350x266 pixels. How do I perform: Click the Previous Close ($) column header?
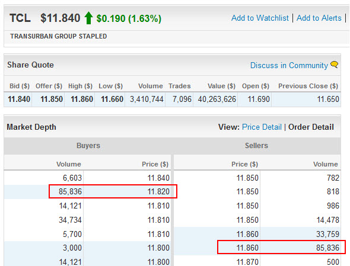pyautogui.click(x=308, y=86)
